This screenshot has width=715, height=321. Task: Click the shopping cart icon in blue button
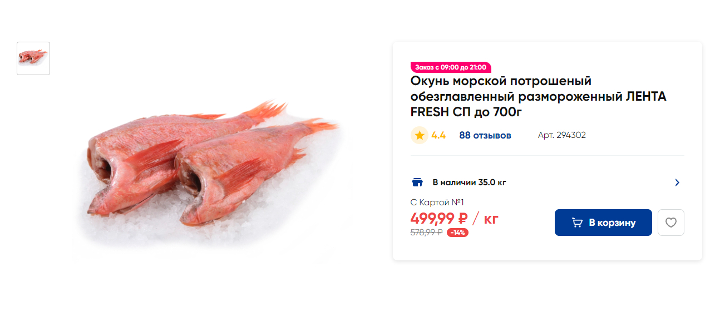[577, 223]
